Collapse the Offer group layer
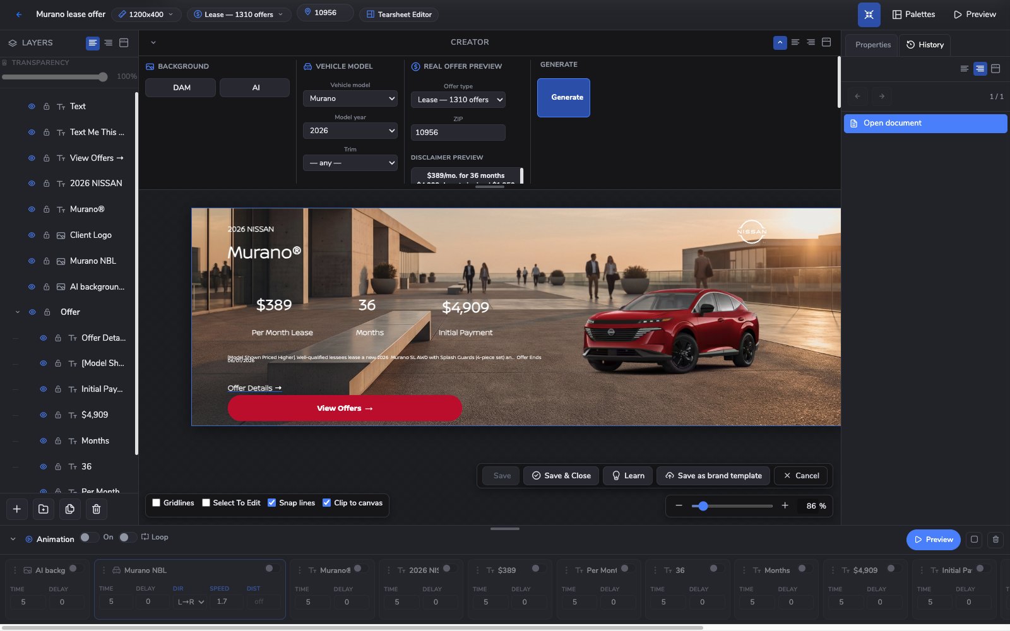The height and width of the screenshot is (631, 1010). [17, 312]
